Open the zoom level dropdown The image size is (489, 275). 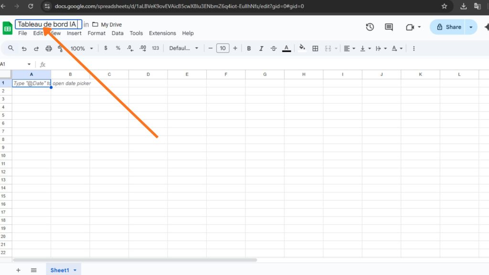tap(79, 48)
